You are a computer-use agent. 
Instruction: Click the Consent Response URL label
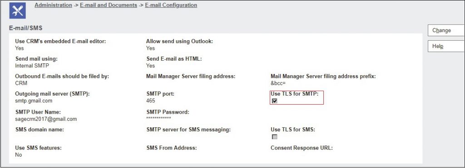click(x=302, y=148)
